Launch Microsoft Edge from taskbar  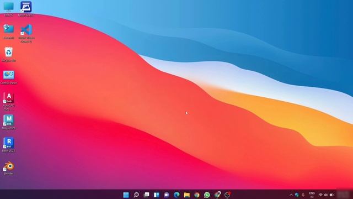coord(176,195)
